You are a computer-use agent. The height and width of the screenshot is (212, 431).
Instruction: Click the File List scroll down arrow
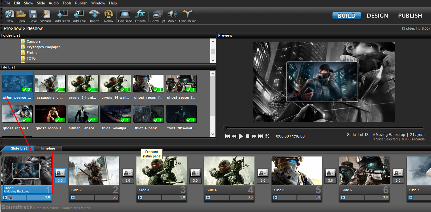[213, 134]
